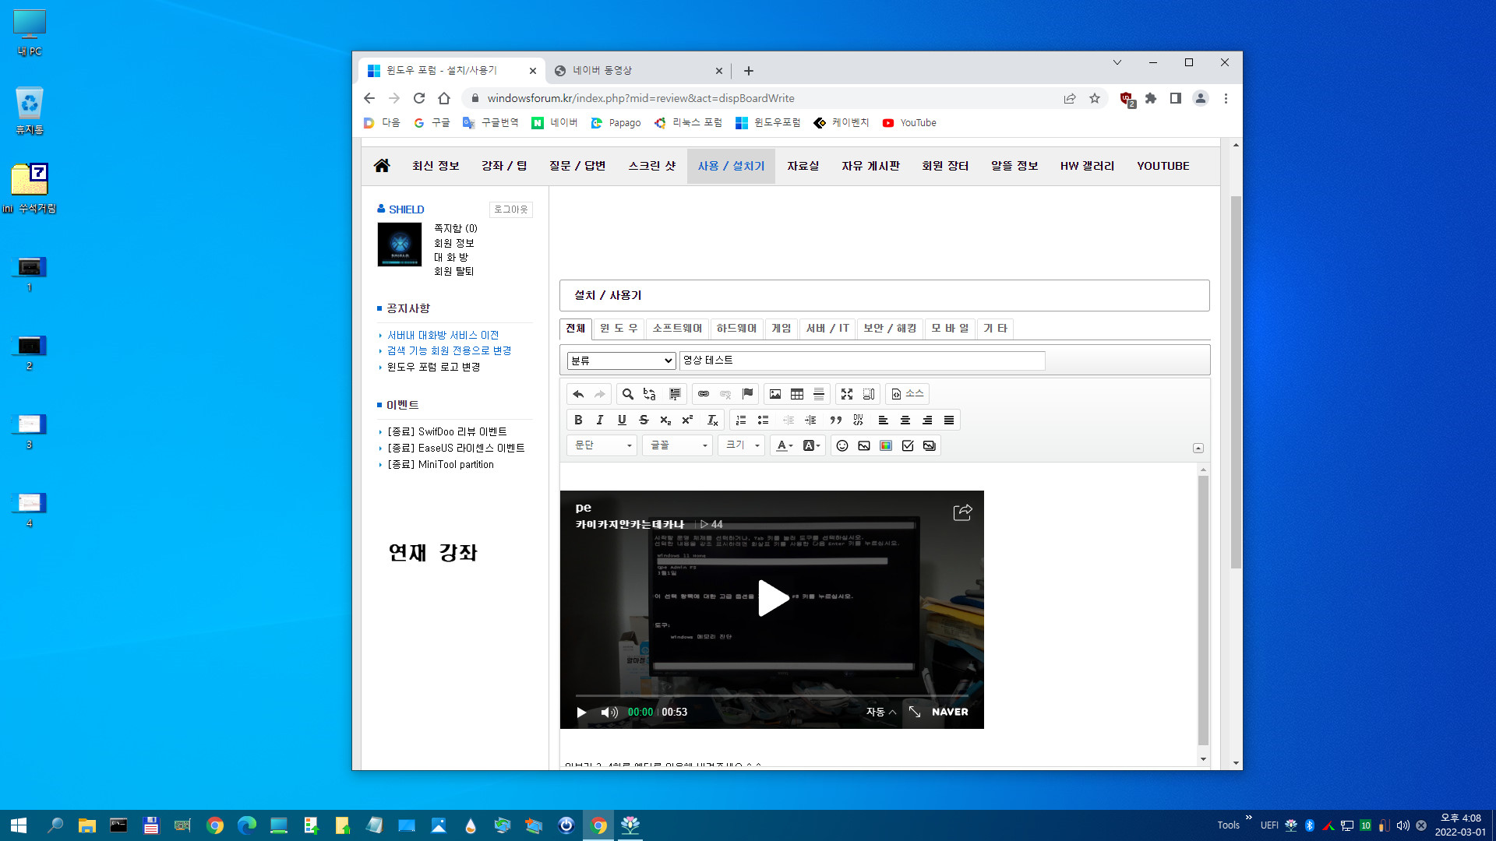
Task: Apply strikethrough formatting
Action: click(644, 420)
